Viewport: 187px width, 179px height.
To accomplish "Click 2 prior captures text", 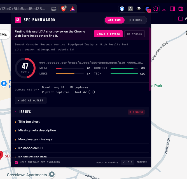I will click(68, 92).
